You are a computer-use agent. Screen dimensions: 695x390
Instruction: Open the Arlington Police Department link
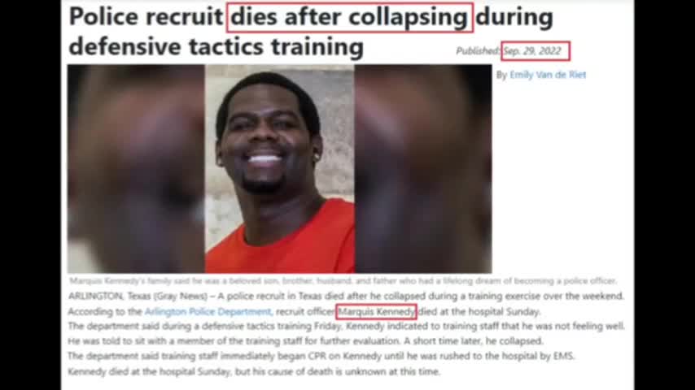coord(208,312)
